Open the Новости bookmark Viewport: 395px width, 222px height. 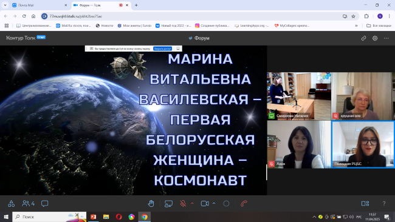tap(105, 25)
